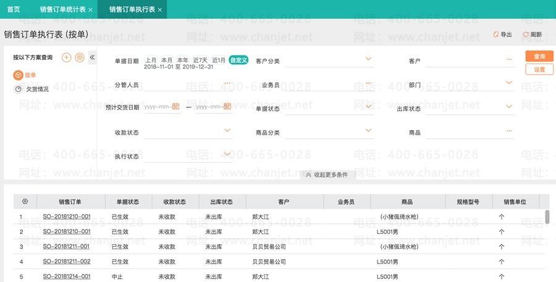Expand the 商品分类 dropdown
Screen dimensions: 556x282
coord(368,130)
